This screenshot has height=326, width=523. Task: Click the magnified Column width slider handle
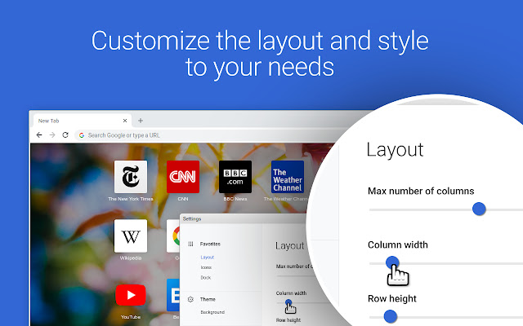[392, 262]
